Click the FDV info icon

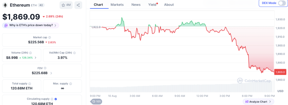coord(45,68)
